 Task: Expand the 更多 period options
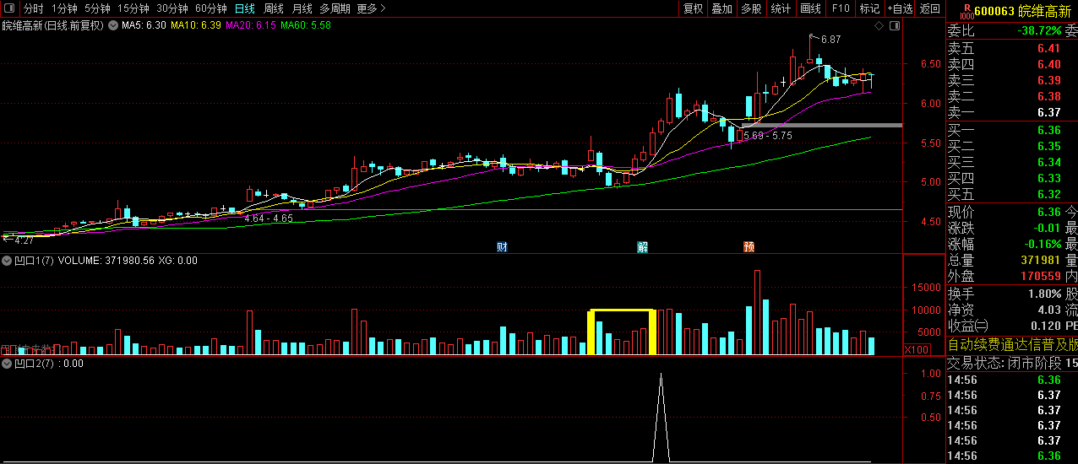pyautogui.click(x=371, y=8)
